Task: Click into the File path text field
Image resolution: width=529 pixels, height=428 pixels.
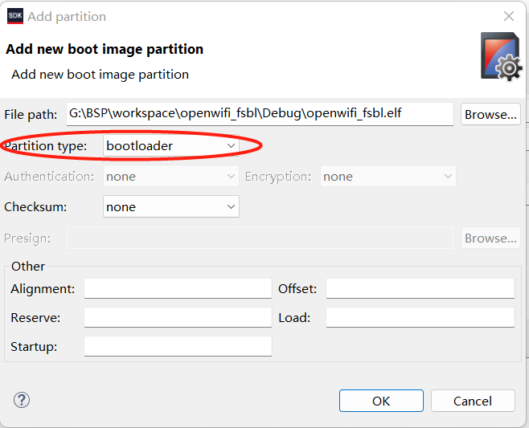Action: 260,113
